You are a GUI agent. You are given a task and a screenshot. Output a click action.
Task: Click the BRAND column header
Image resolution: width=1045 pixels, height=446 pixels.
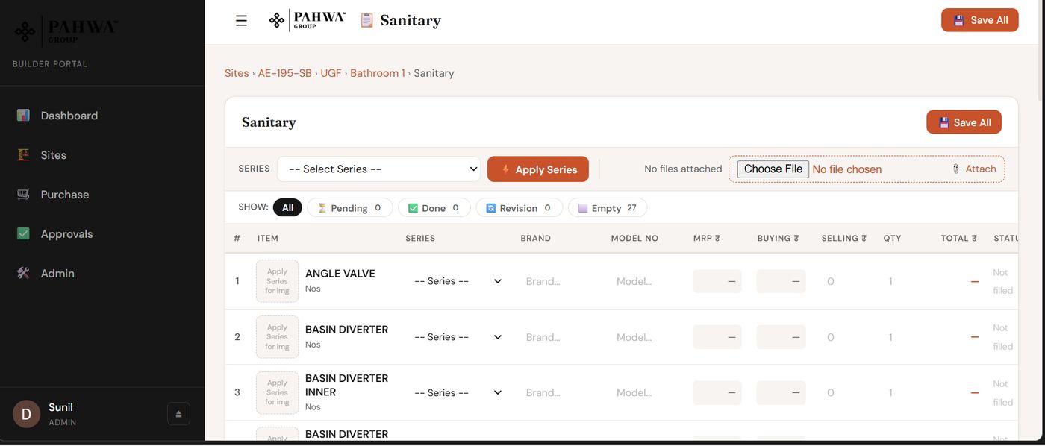pos(536,239)
